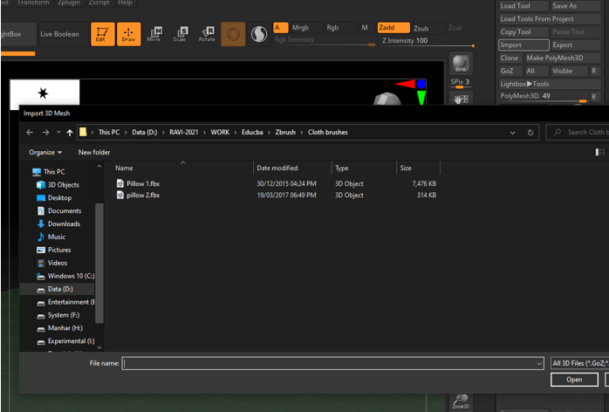Toggle the A alpha button
Screen dimensions: 609x412
(280, 28)
